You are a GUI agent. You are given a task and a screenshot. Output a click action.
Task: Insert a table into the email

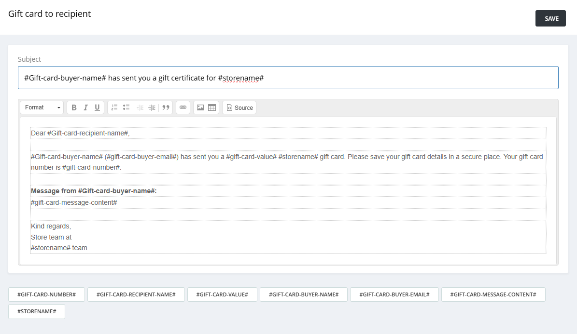pyautogui.click(x=212, y=107)
